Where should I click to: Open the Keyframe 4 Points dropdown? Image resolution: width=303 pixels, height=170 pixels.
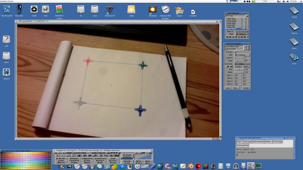[x=242, y=64]
